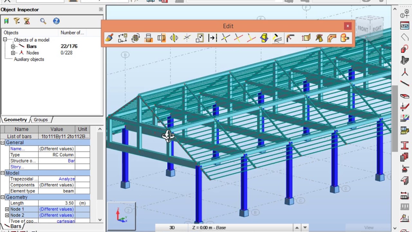Click the Value column header in properties
This screenshot has width=412, height=232.
click(x=57, y=129)
